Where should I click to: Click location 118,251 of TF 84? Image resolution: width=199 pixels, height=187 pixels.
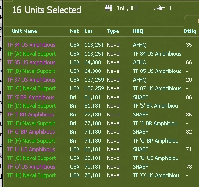pyautogui.click(x=94, y=45)
